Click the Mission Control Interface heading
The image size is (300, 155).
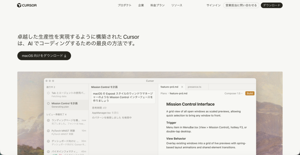[x=190, y=104]
